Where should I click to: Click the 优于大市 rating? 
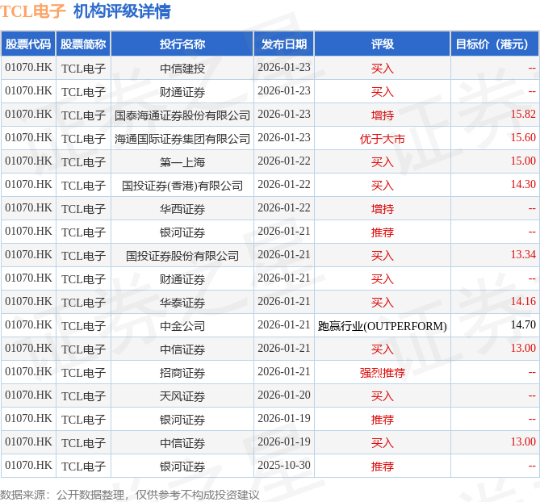(x=383, y=138)
